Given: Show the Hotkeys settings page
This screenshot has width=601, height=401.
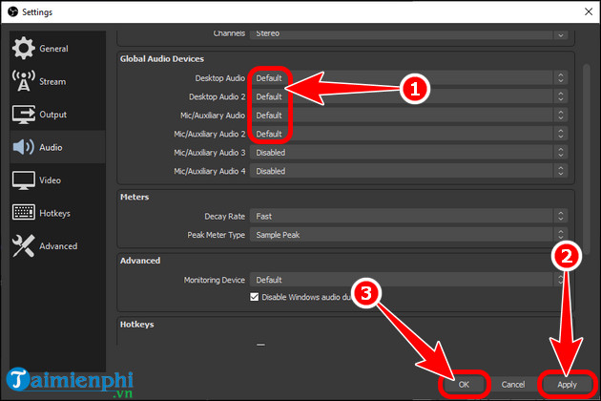Looking at the screenshot, I should click(57, 213).
